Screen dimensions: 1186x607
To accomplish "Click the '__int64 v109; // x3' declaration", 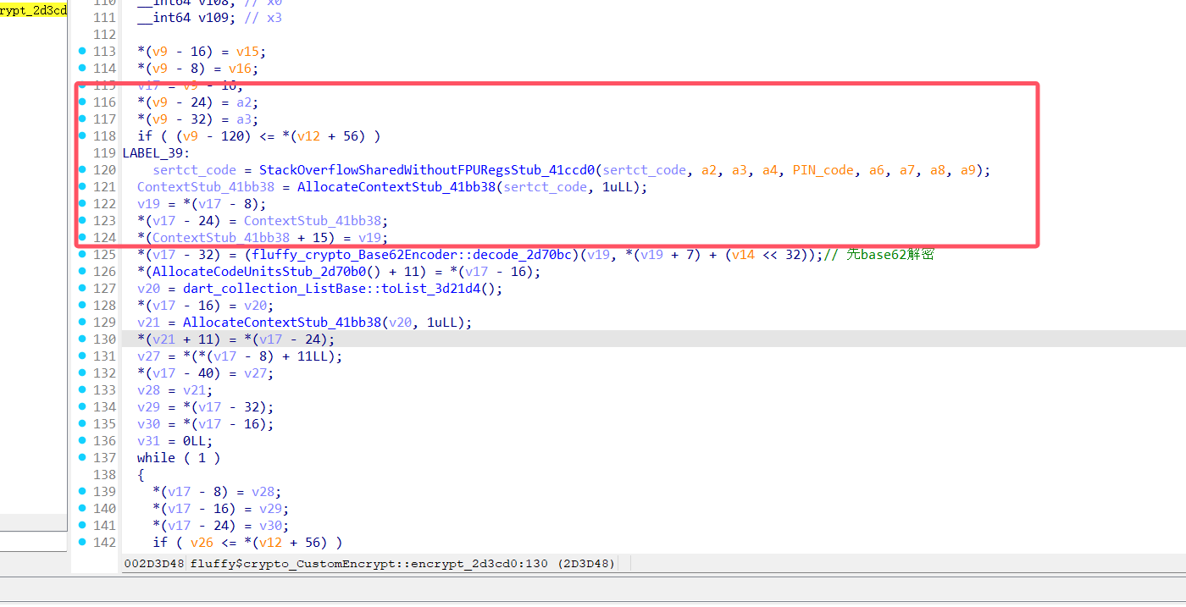I will pos(209,18).
